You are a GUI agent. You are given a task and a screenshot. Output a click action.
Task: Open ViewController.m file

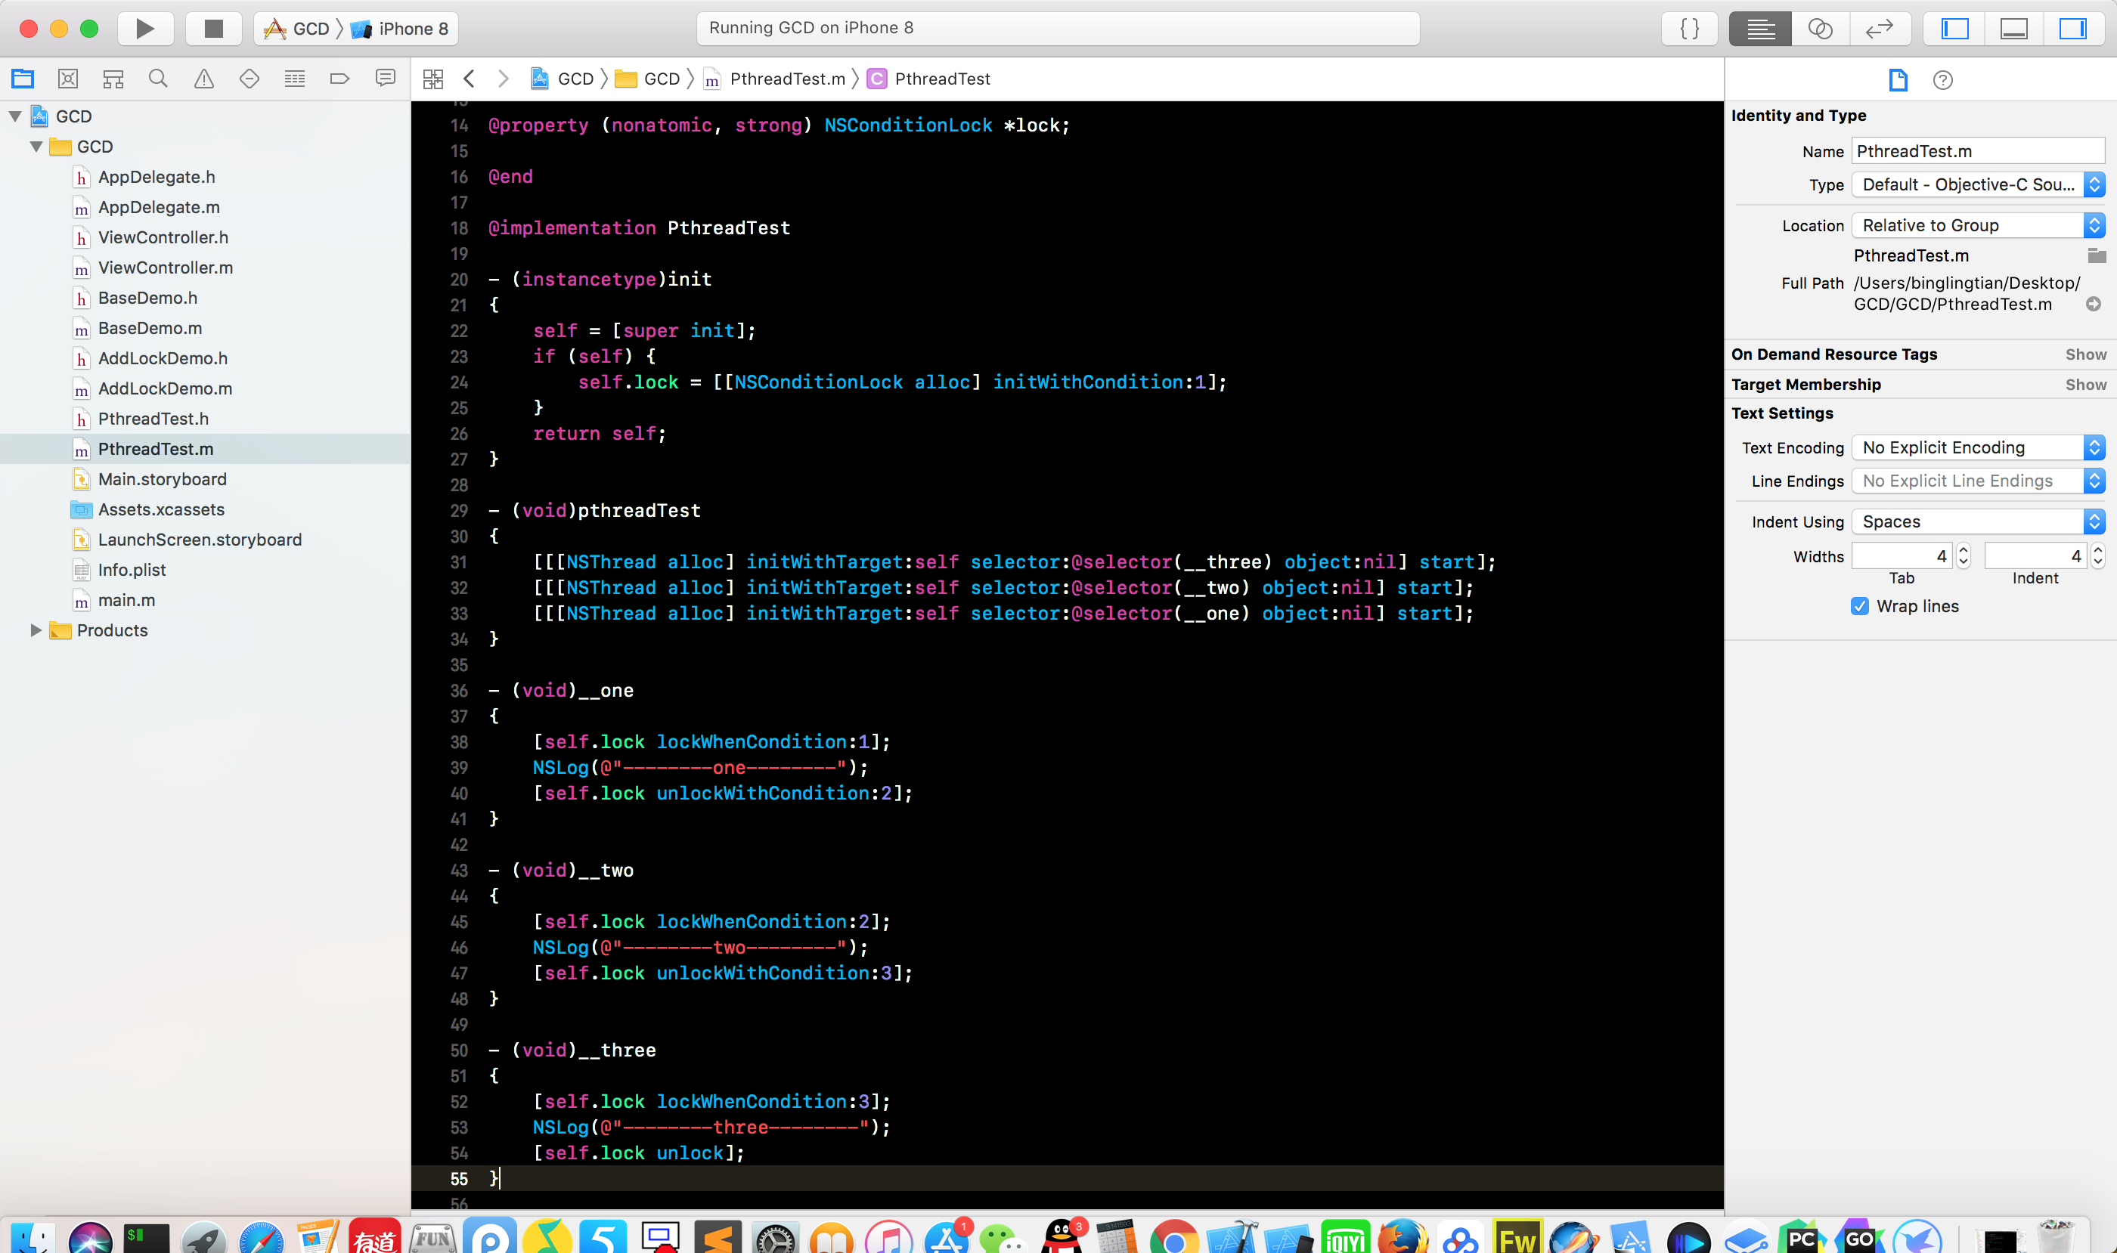[x=165, y=268]
